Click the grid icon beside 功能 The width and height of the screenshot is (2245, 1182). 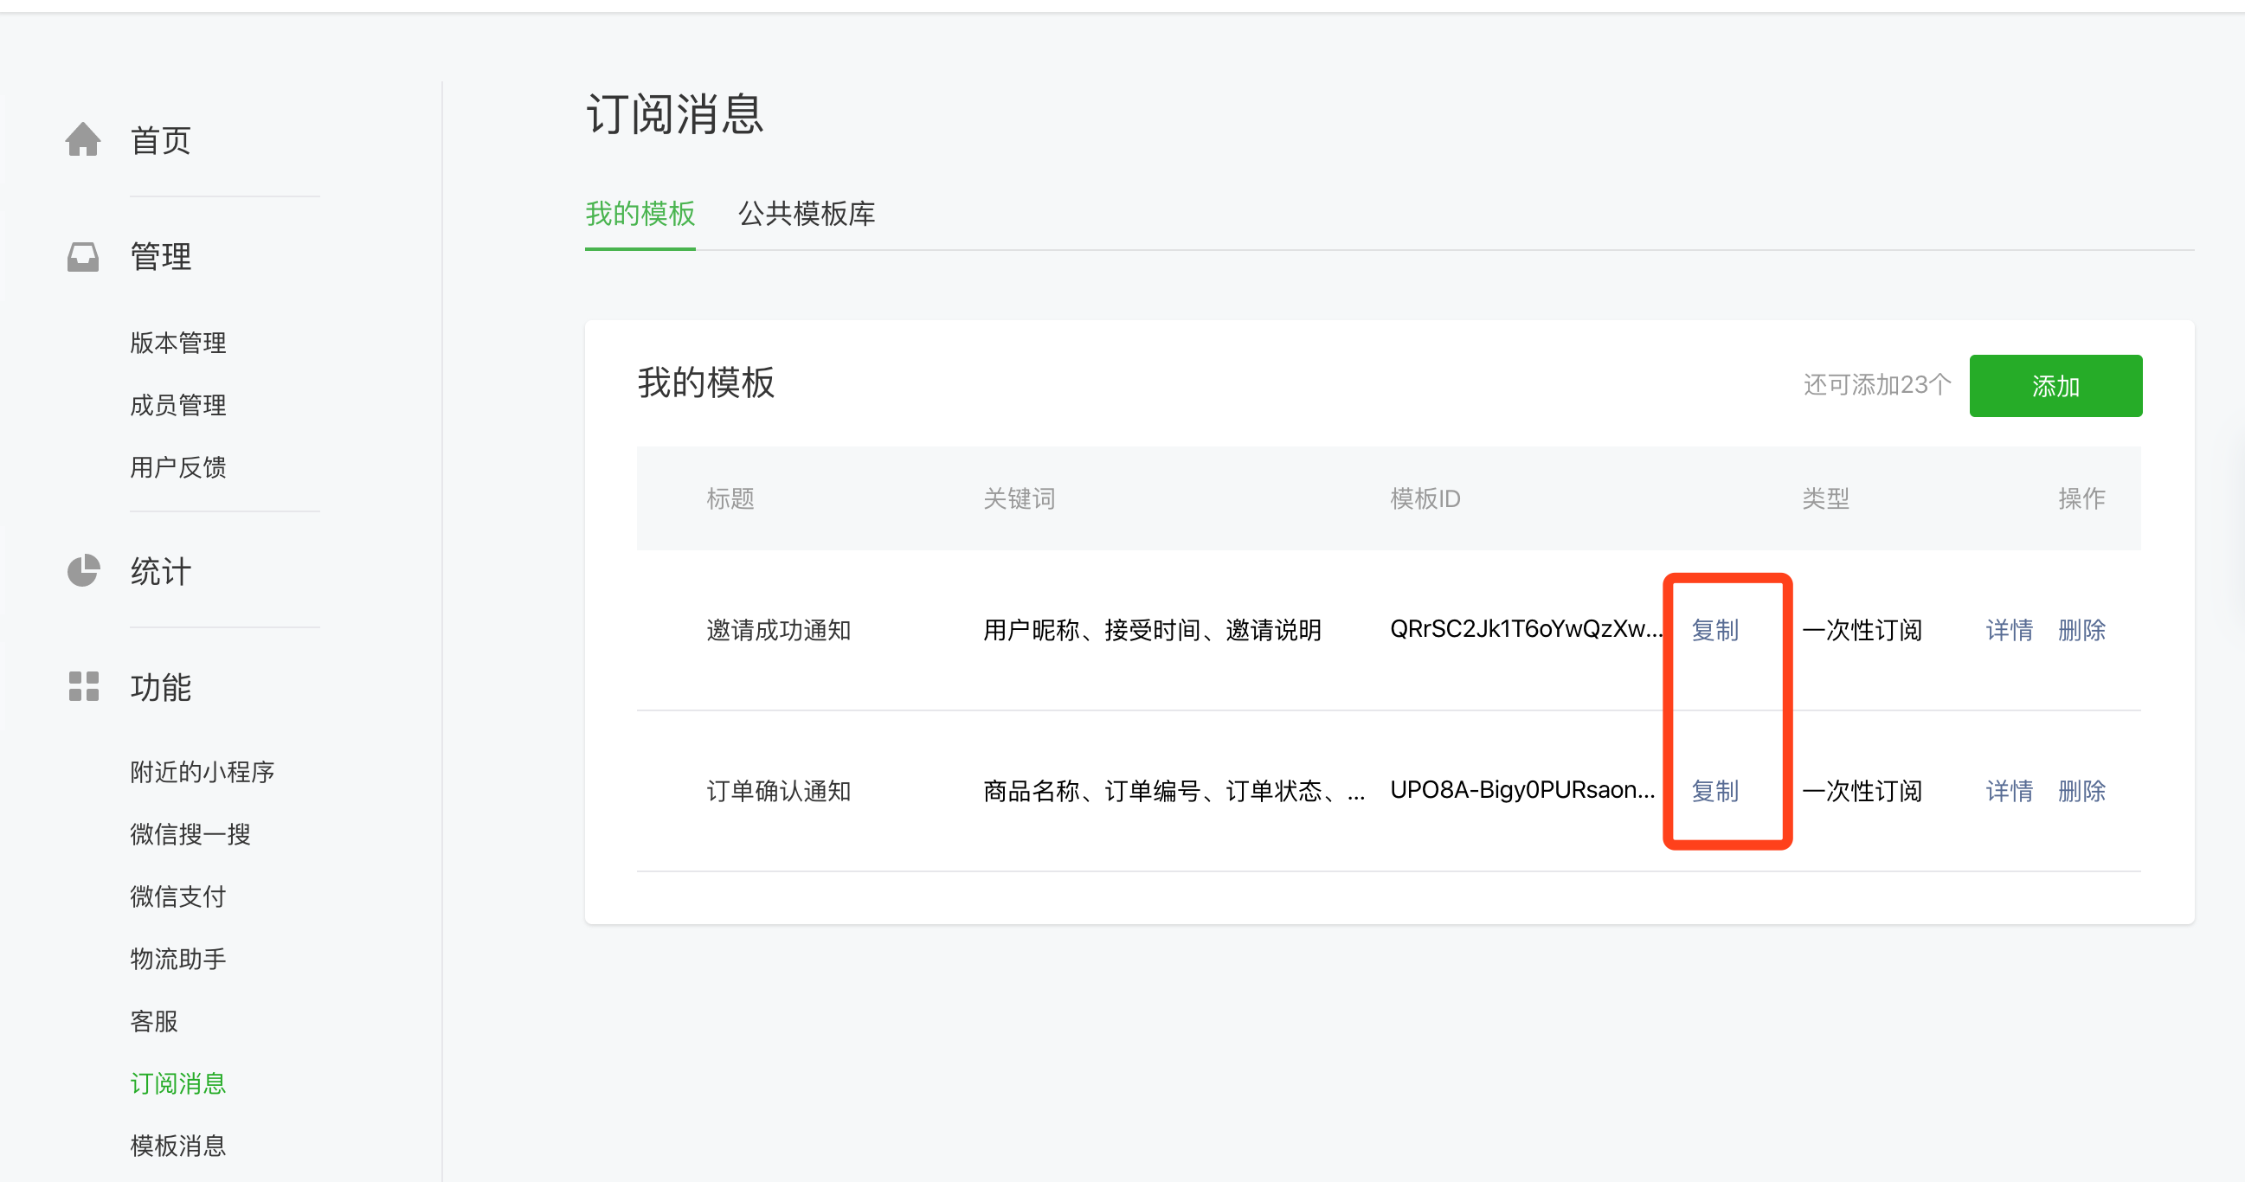click(x=83, y=686)
